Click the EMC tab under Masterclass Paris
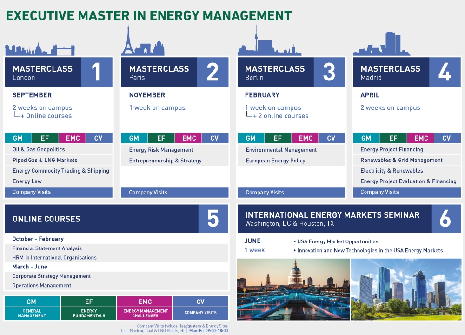 189,138
